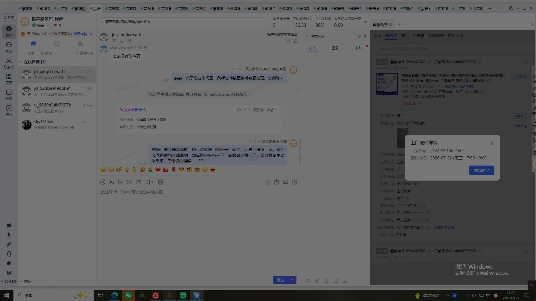The height and width of the screenshot is (301, 536).
Task: Copy the 服务单号 3966740345
Action: click(429, 62)
